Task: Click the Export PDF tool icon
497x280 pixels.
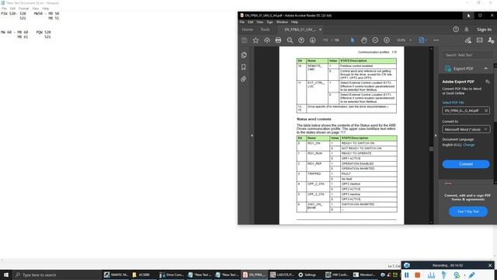Action: 448,68
